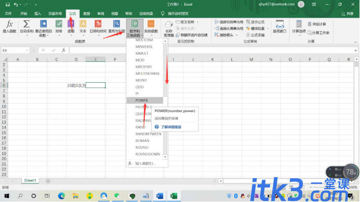This screenshot has height=202, width=360.
Task: Switch to the Insert tab
Action: [x=37, y=13]
